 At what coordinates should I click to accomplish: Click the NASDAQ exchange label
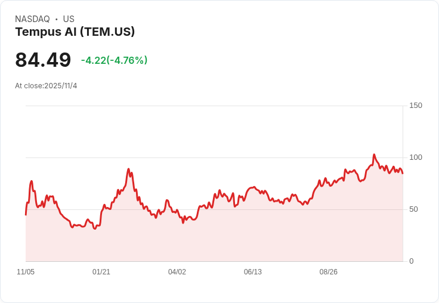(x=32, y=19)
